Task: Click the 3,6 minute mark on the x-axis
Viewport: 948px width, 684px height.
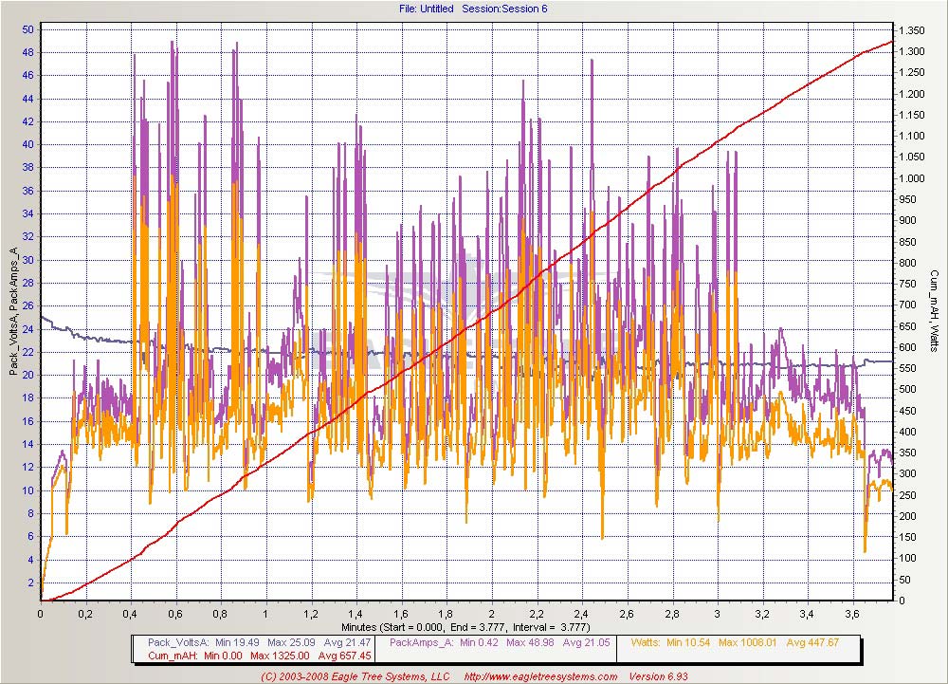Action: (x=851, y=614)
